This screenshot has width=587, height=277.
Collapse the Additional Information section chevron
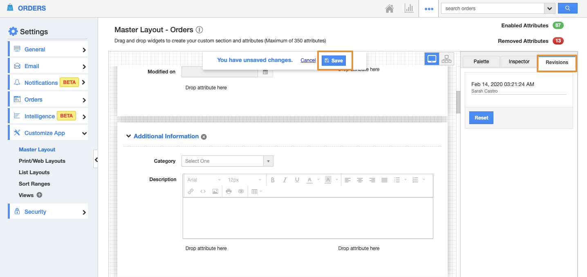[128, 136]
